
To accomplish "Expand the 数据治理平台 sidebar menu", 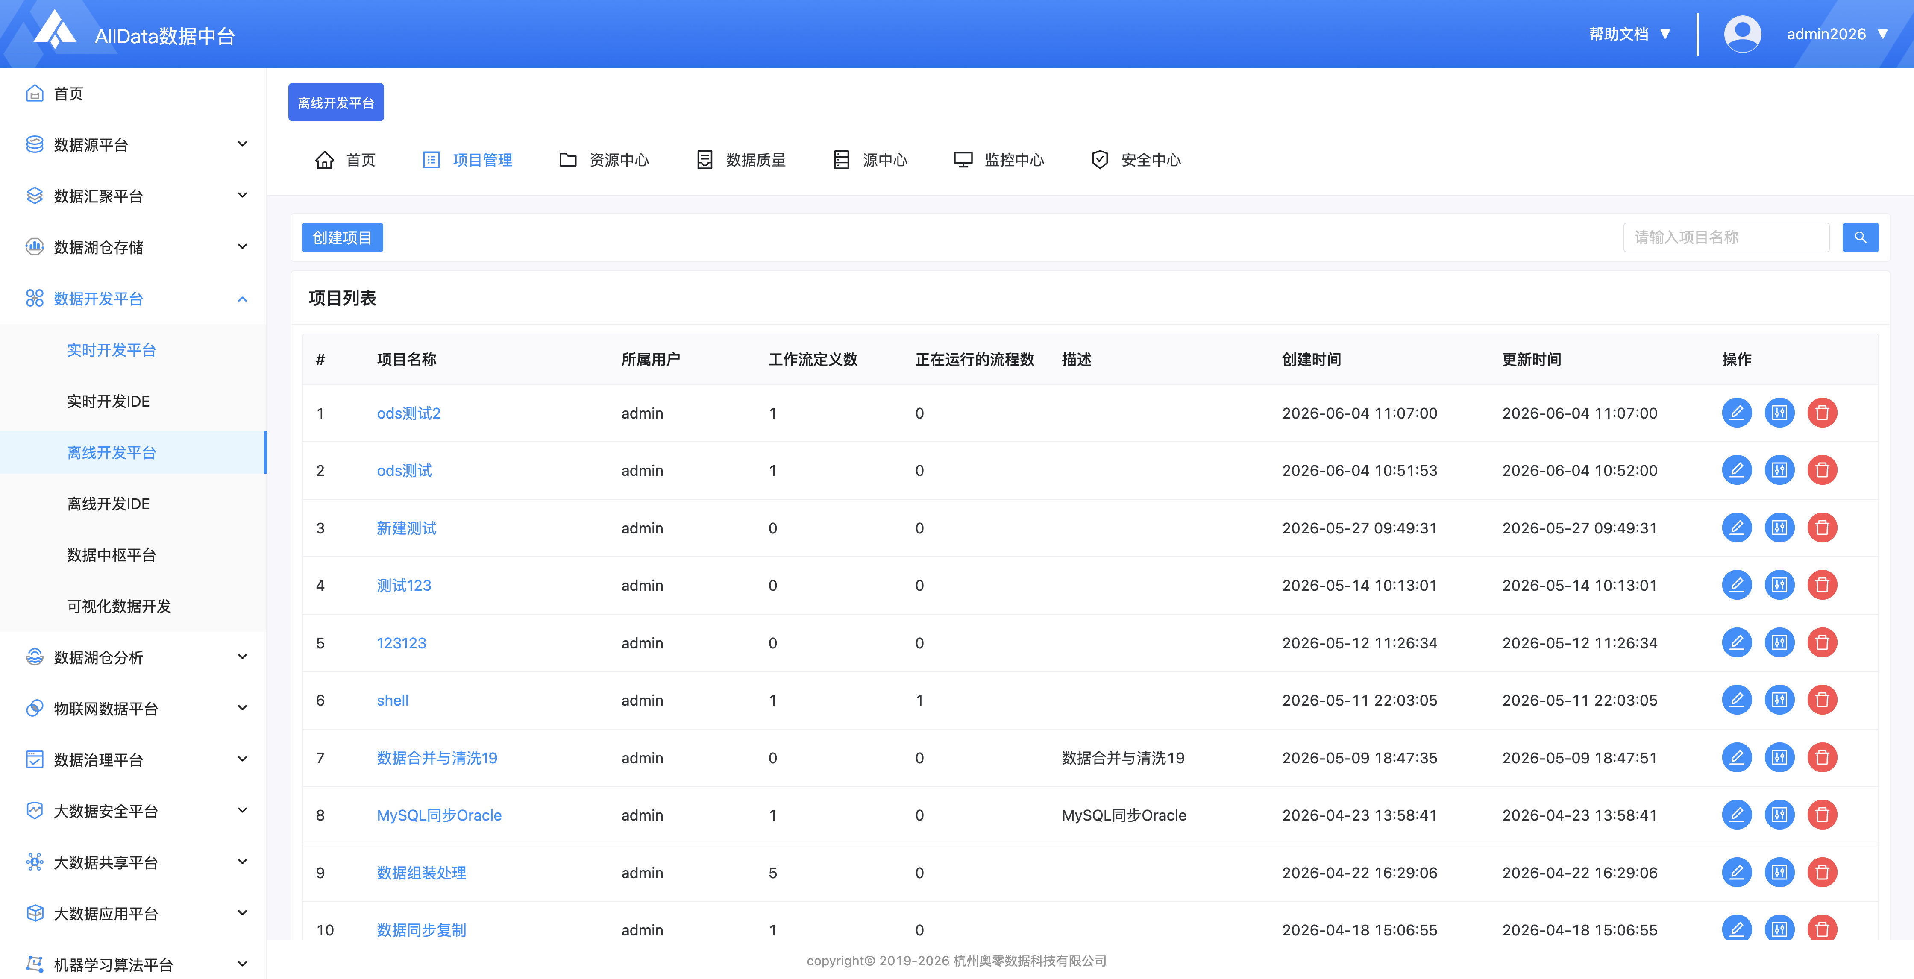I will (x=133, y=760).
